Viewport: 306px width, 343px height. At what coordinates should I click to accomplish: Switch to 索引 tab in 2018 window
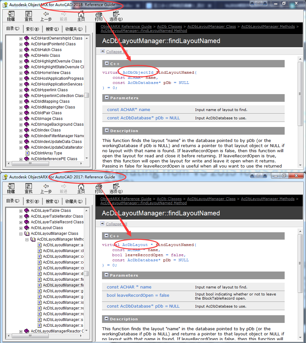pos(32,29)
